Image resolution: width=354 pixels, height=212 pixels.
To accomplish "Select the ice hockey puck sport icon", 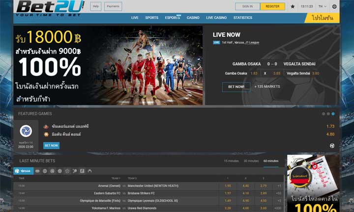I will [37, 171].
